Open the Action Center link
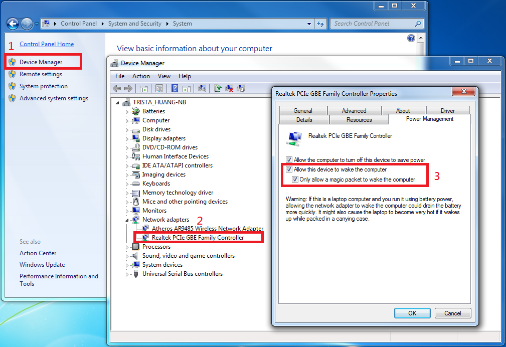 click(x=38, y=253)
